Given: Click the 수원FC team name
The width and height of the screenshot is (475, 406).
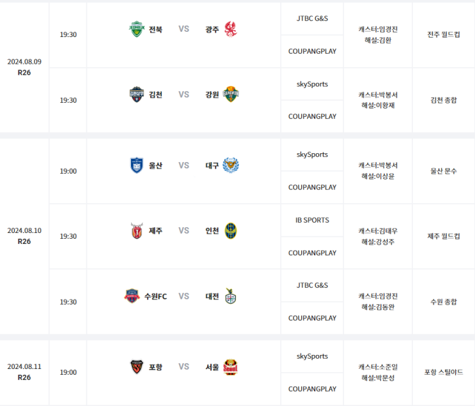Looking at the screenshot, I should 155,296.
